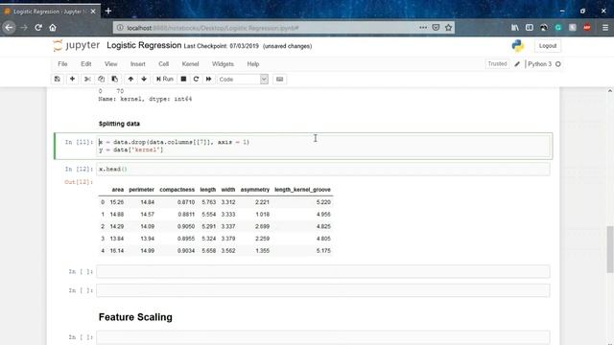The height and width of the screenshot is (345, 614).
Task: Click the asymmetry column header
Action: pos(255,190)
